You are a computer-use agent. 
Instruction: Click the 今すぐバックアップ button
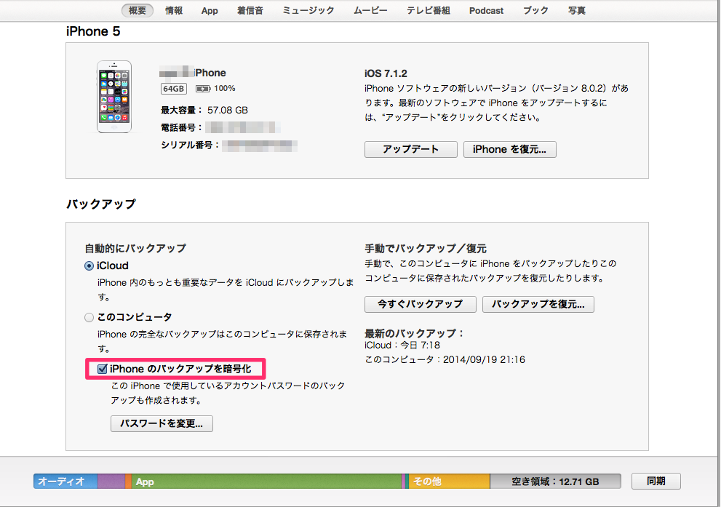click(x=421, y=304)
